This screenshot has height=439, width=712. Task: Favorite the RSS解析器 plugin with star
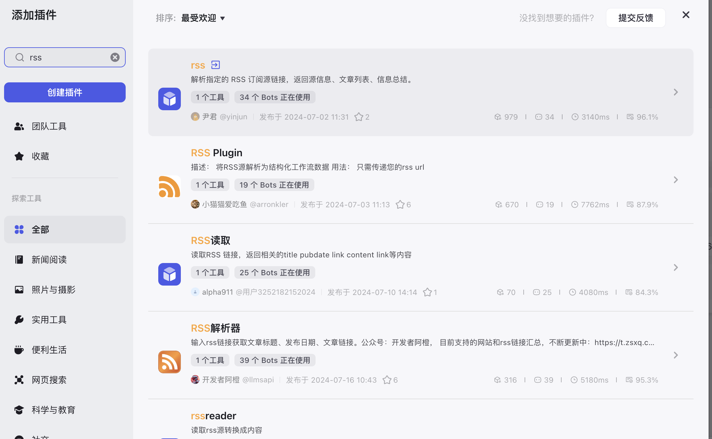[387, 380]
